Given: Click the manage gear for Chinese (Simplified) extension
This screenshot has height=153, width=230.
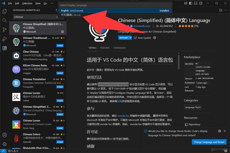Looking at the screenshot, I should (63, 32).
